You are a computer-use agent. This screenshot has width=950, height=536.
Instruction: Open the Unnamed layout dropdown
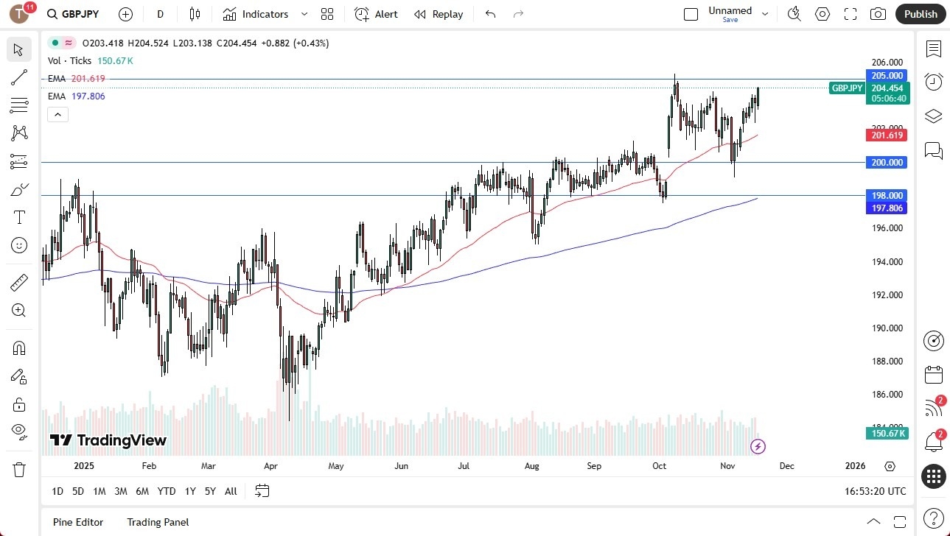click(765, 13)
